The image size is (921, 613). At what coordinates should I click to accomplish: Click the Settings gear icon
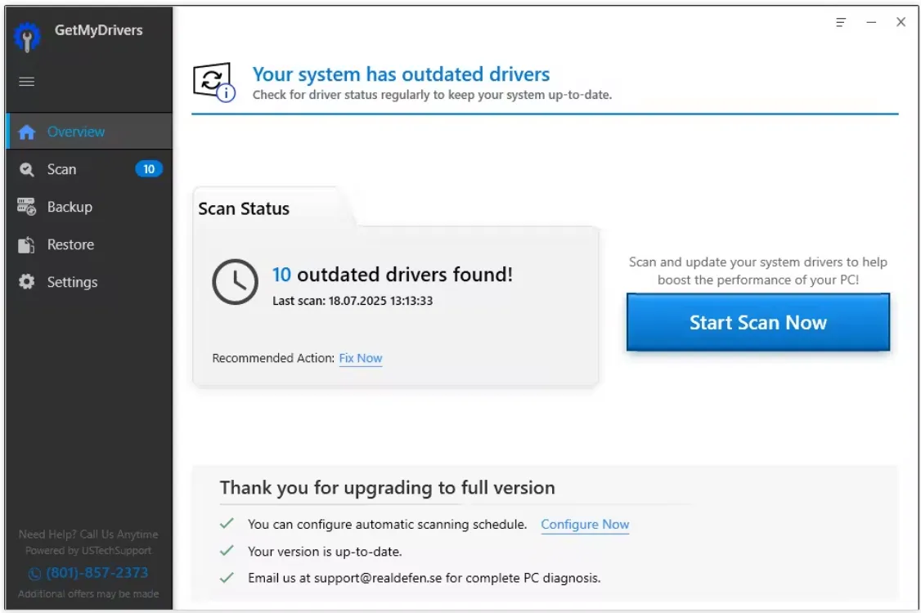pyautogui.click(x=26, y=282)
